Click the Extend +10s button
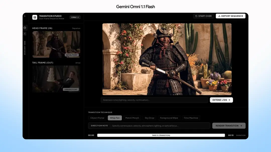Screen dimensions: 271x152 (221, 100)
